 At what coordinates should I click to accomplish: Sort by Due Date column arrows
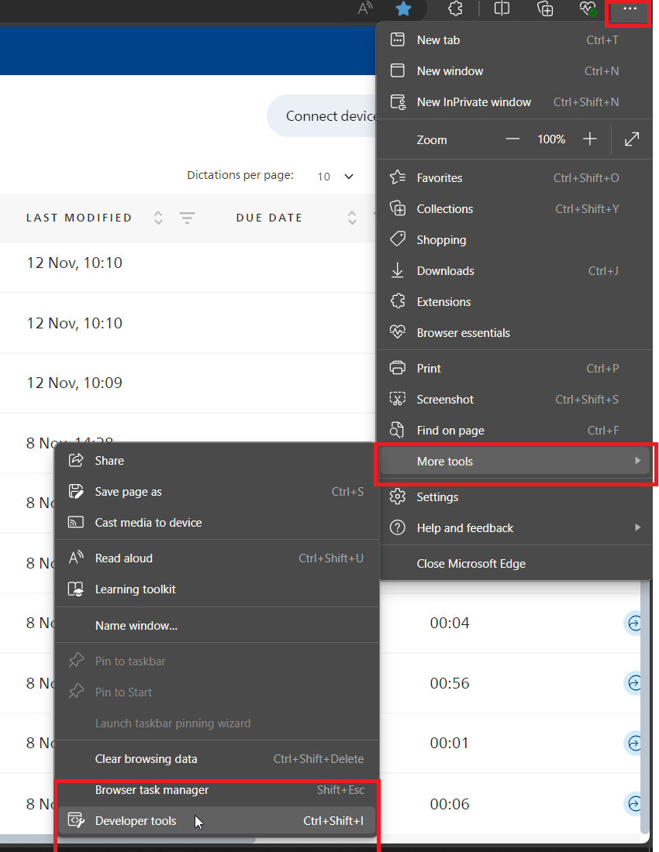(x=352, y=218)
